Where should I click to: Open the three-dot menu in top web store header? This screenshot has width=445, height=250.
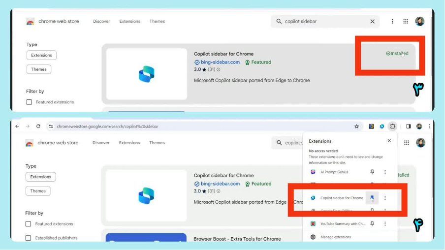tap(392, 21)
